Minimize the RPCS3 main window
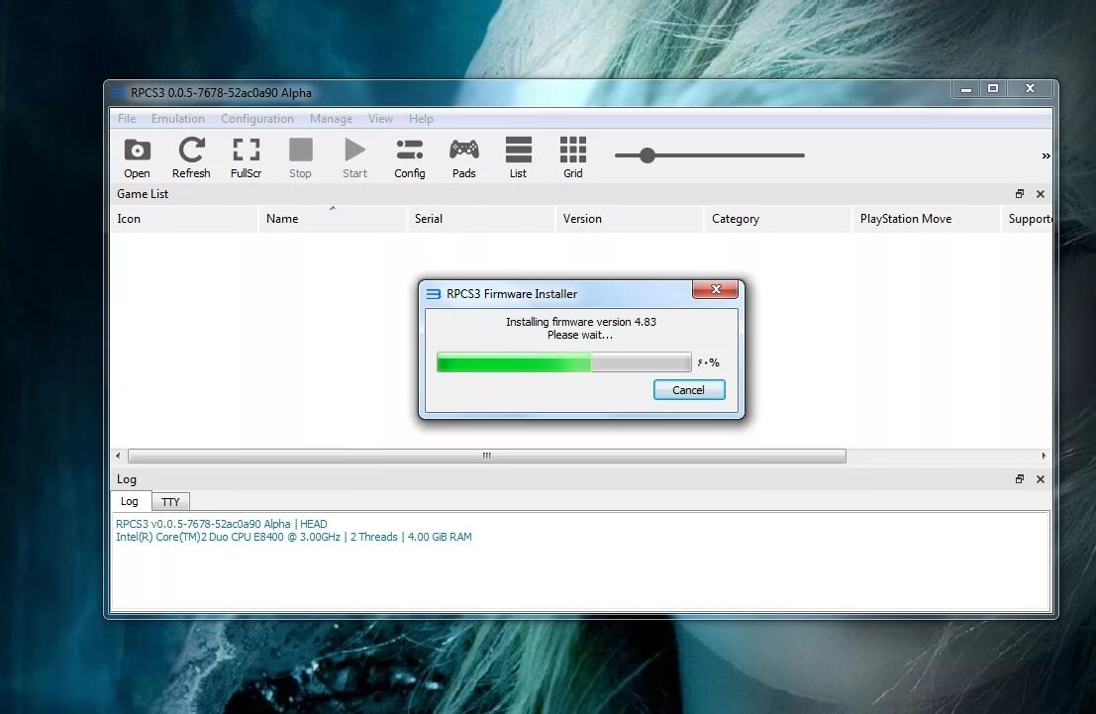The image size is (1096, 714). [x=966, y=89]
